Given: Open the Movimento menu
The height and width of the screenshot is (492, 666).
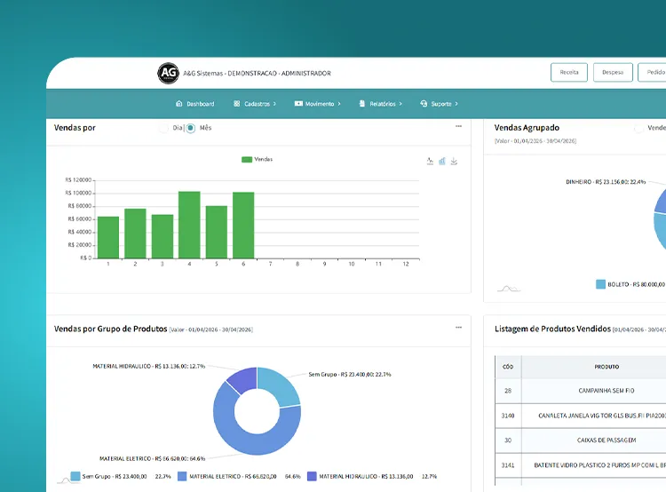Looking at the screenshot, I should [318, 104].
